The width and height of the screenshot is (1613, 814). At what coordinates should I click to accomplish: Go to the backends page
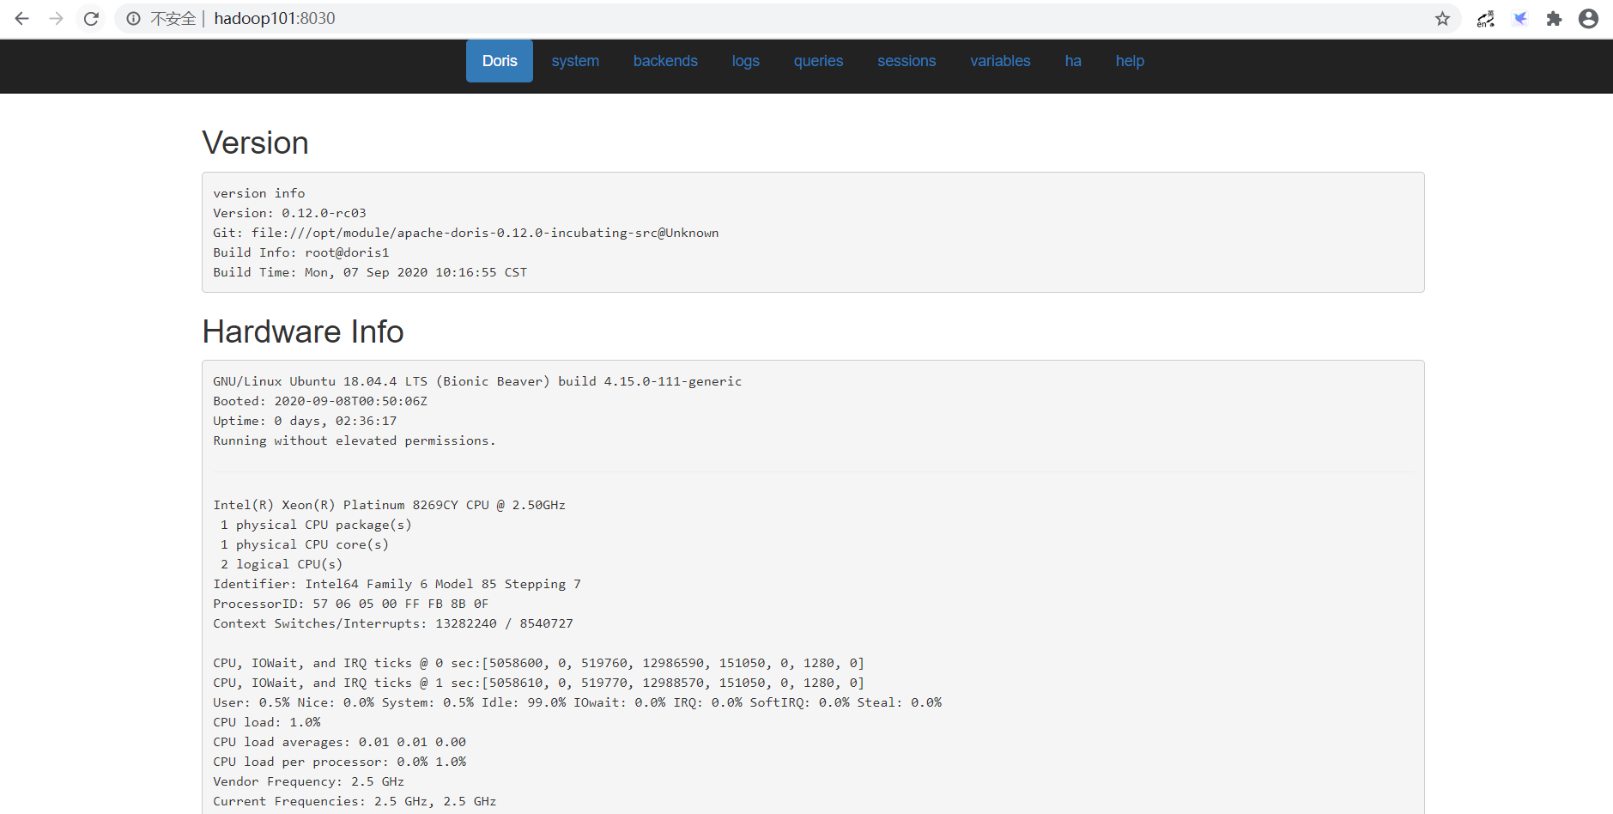pyautogui.click(x=665, y=61)
